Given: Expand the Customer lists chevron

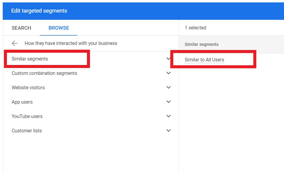Looking at the screenshot, I should pos(168,130).
